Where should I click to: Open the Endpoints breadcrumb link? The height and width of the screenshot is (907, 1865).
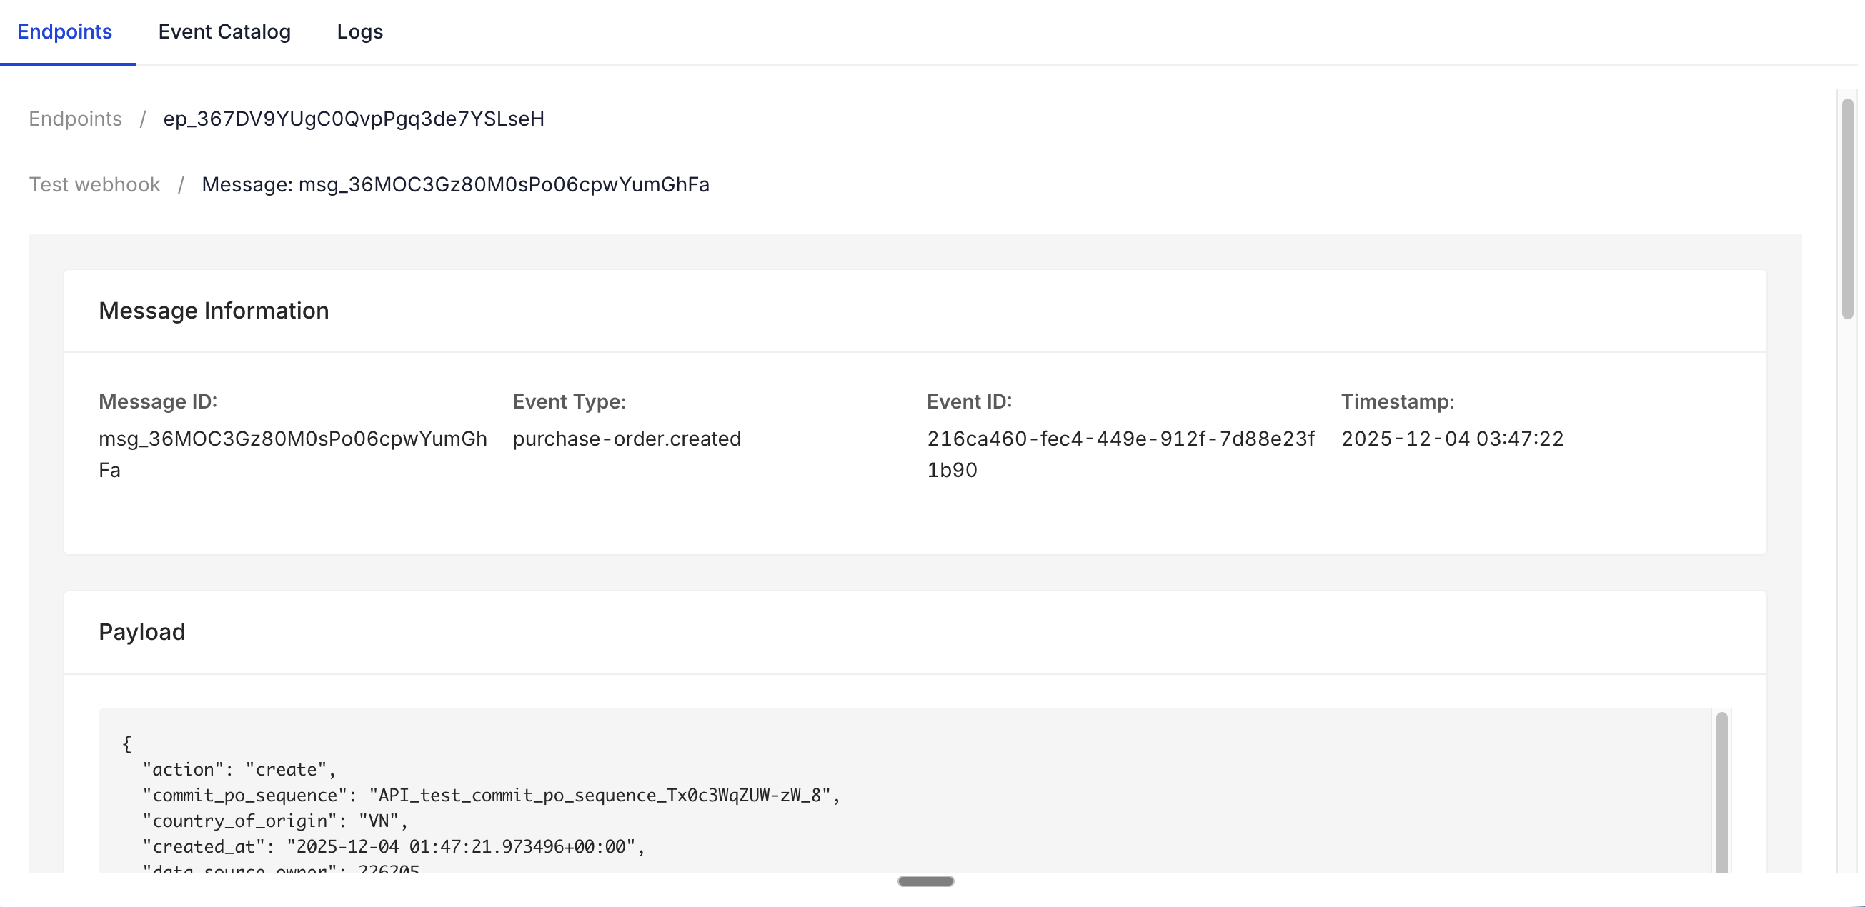pos(75,119)
